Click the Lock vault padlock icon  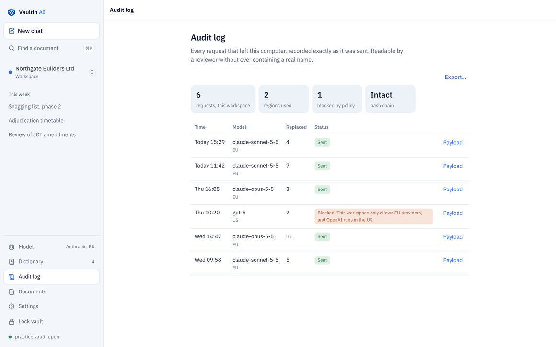(x=12, y=322)
